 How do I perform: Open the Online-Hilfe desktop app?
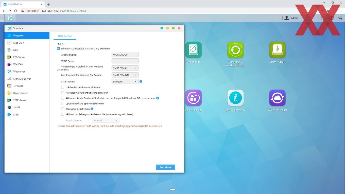[x=194, y=50]
